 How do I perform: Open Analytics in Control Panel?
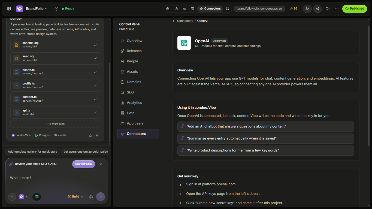click(138, 103)
